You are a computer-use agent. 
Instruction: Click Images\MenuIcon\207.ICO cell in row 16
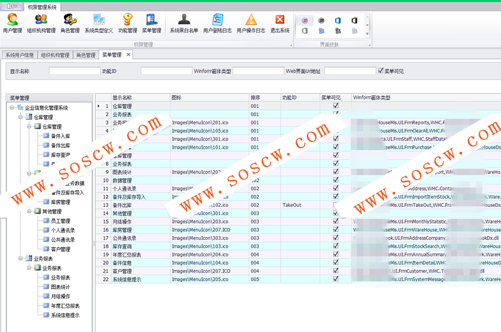click(210, 229)
